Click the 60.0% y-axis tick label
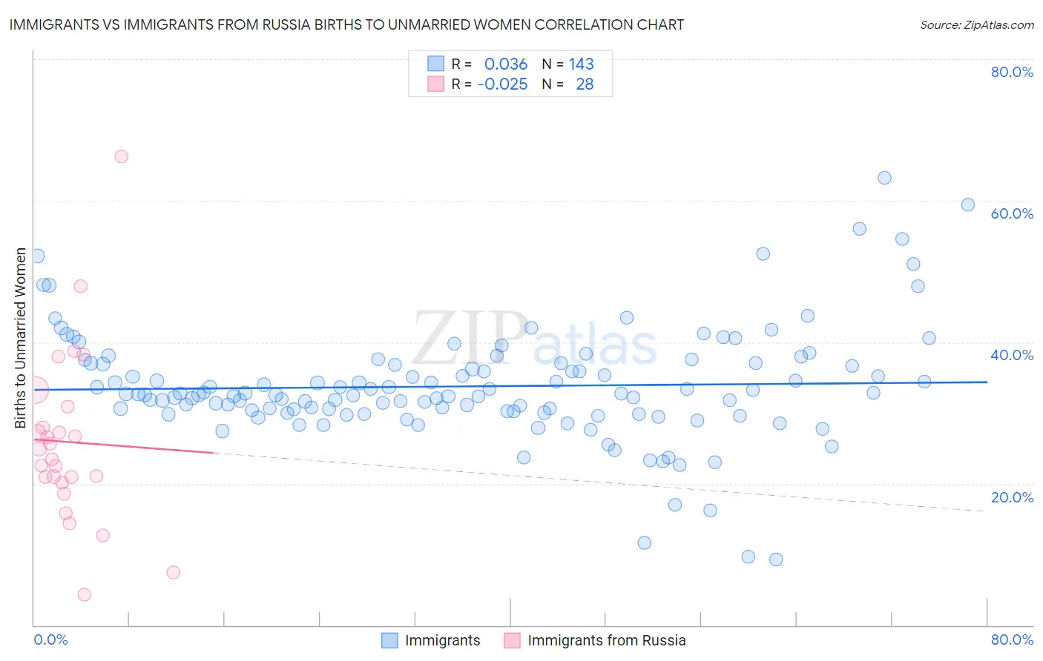The height and width of the screenshot is (661, 1043). (1012, 213)
